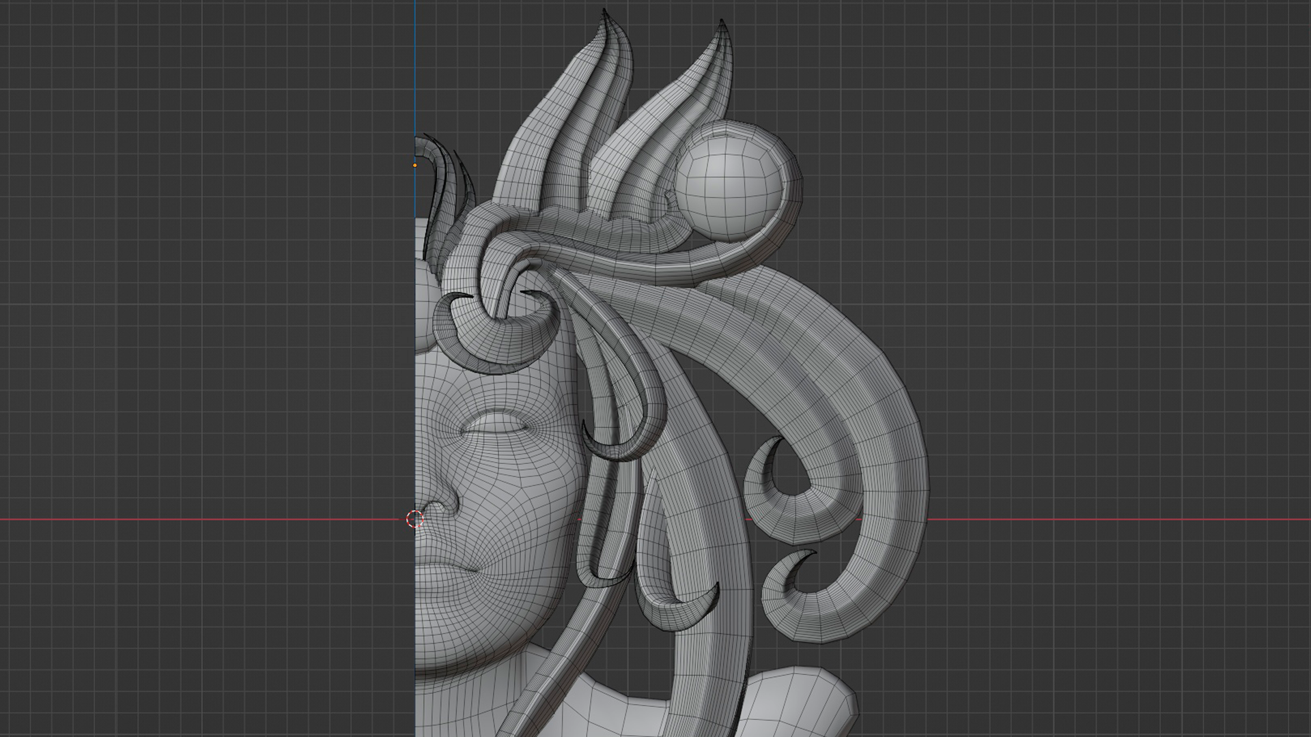Click the orange object origin dot

(x=415, y=165)
